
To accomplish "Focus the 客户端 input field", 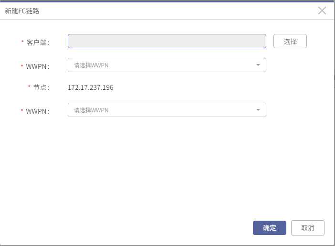I will [167, 41].
